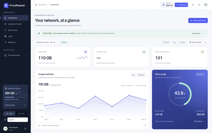
Task: Click the globe icon in What's New banner
Action: tap(39, 34)
